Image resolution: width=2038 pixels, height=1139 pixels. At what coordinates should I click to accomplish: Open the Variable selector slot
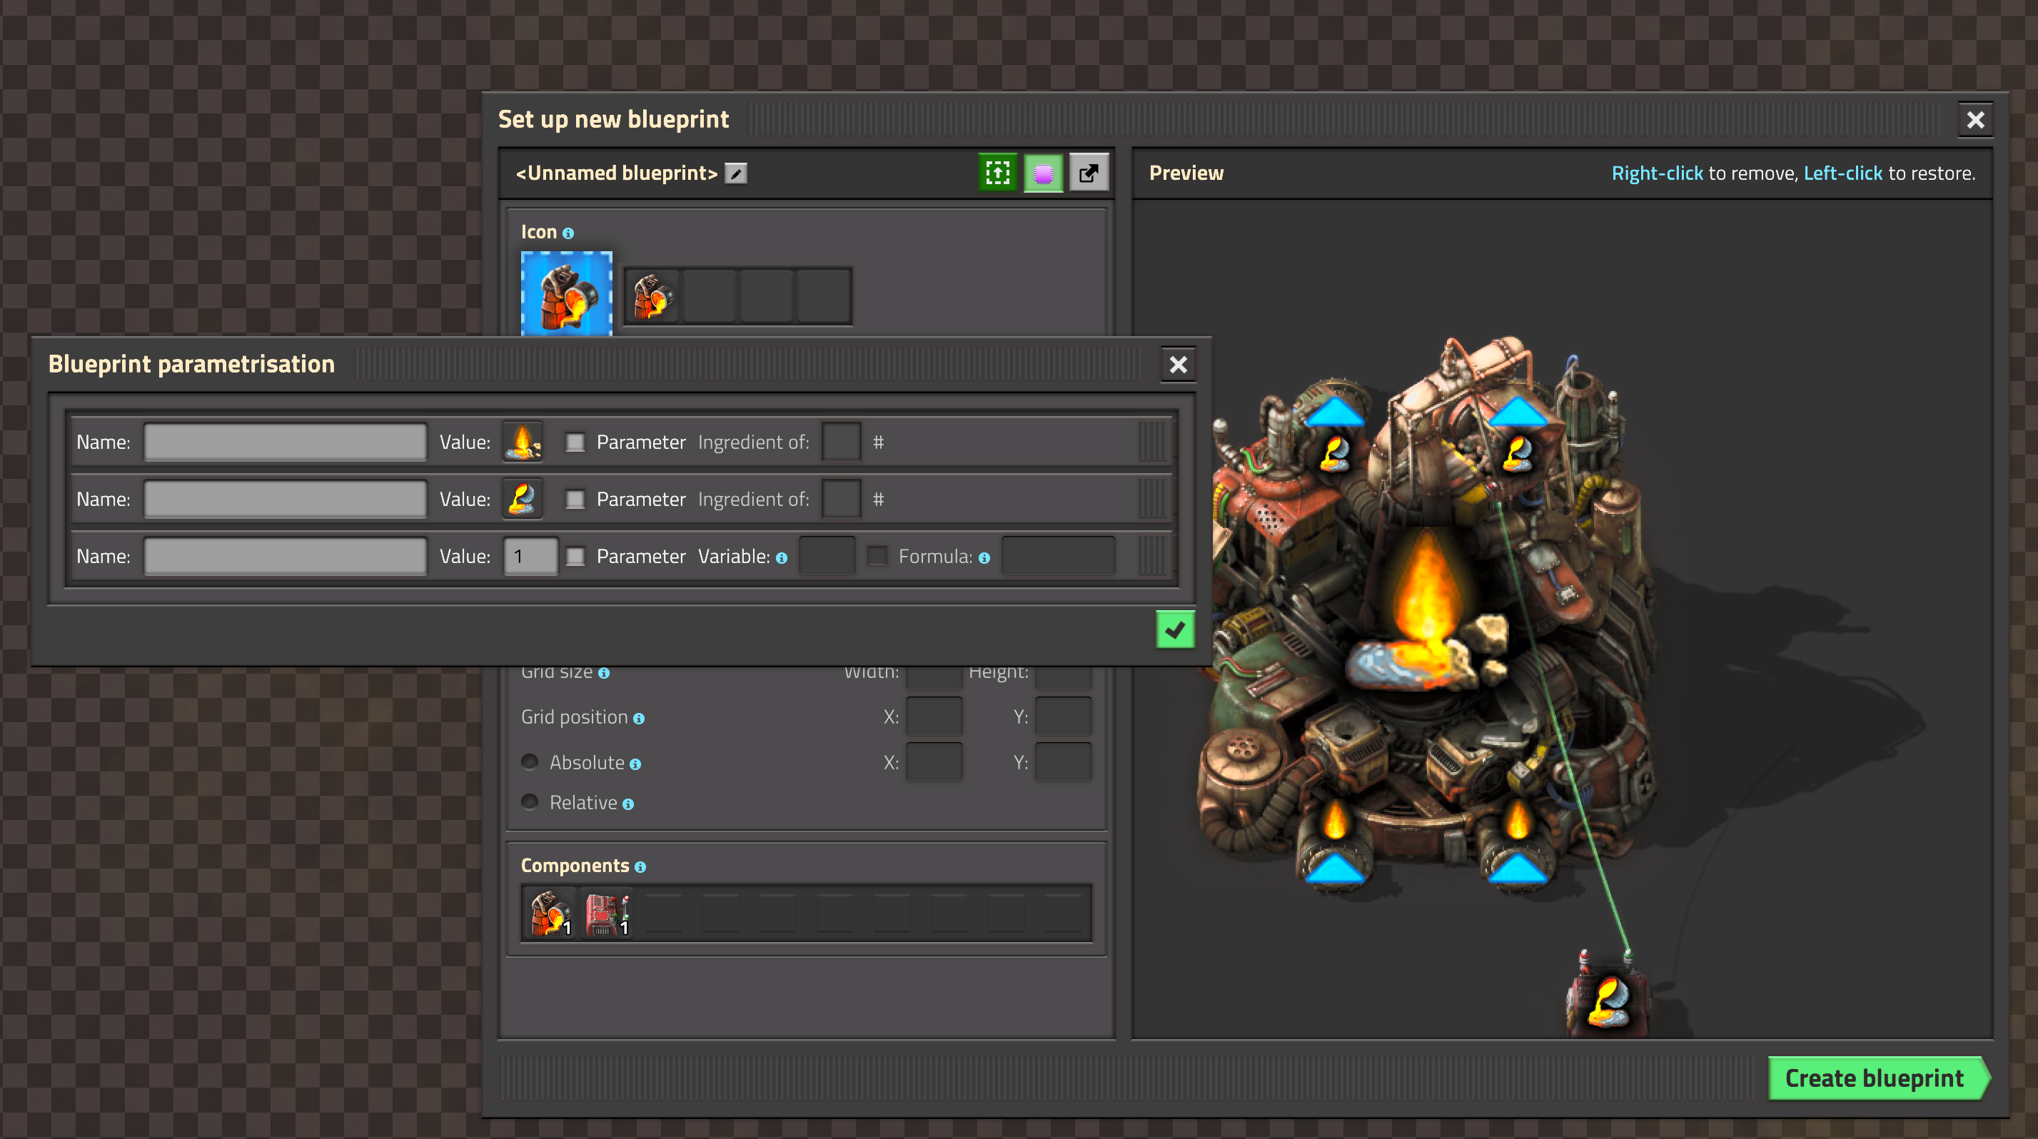click(x=827, y=557)
